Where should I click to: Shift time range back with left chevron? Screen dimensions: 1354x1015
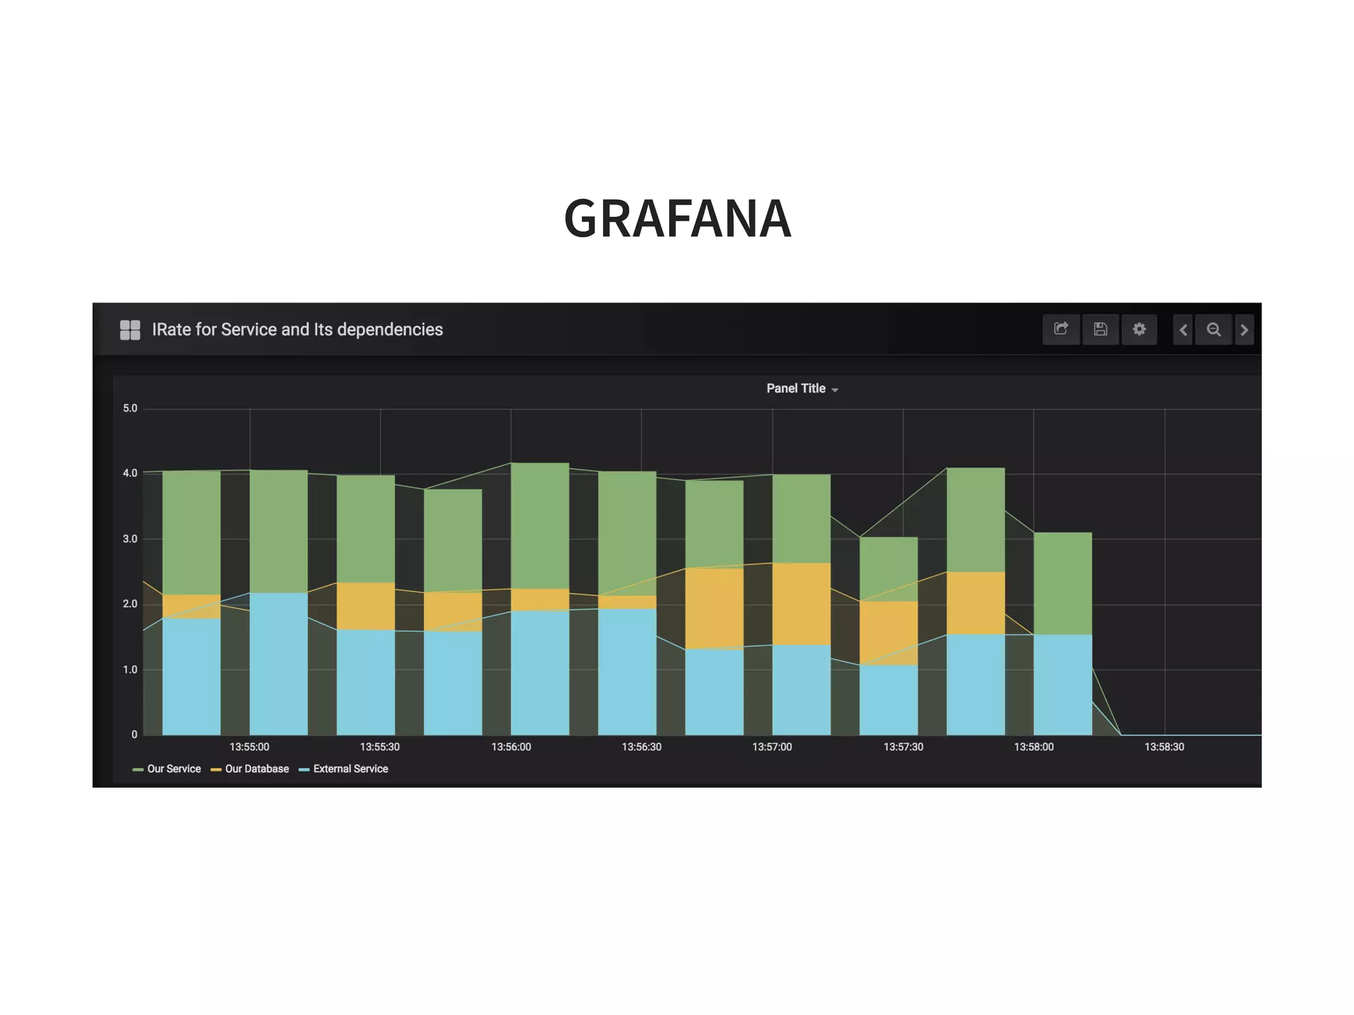tap(1183, 330)
